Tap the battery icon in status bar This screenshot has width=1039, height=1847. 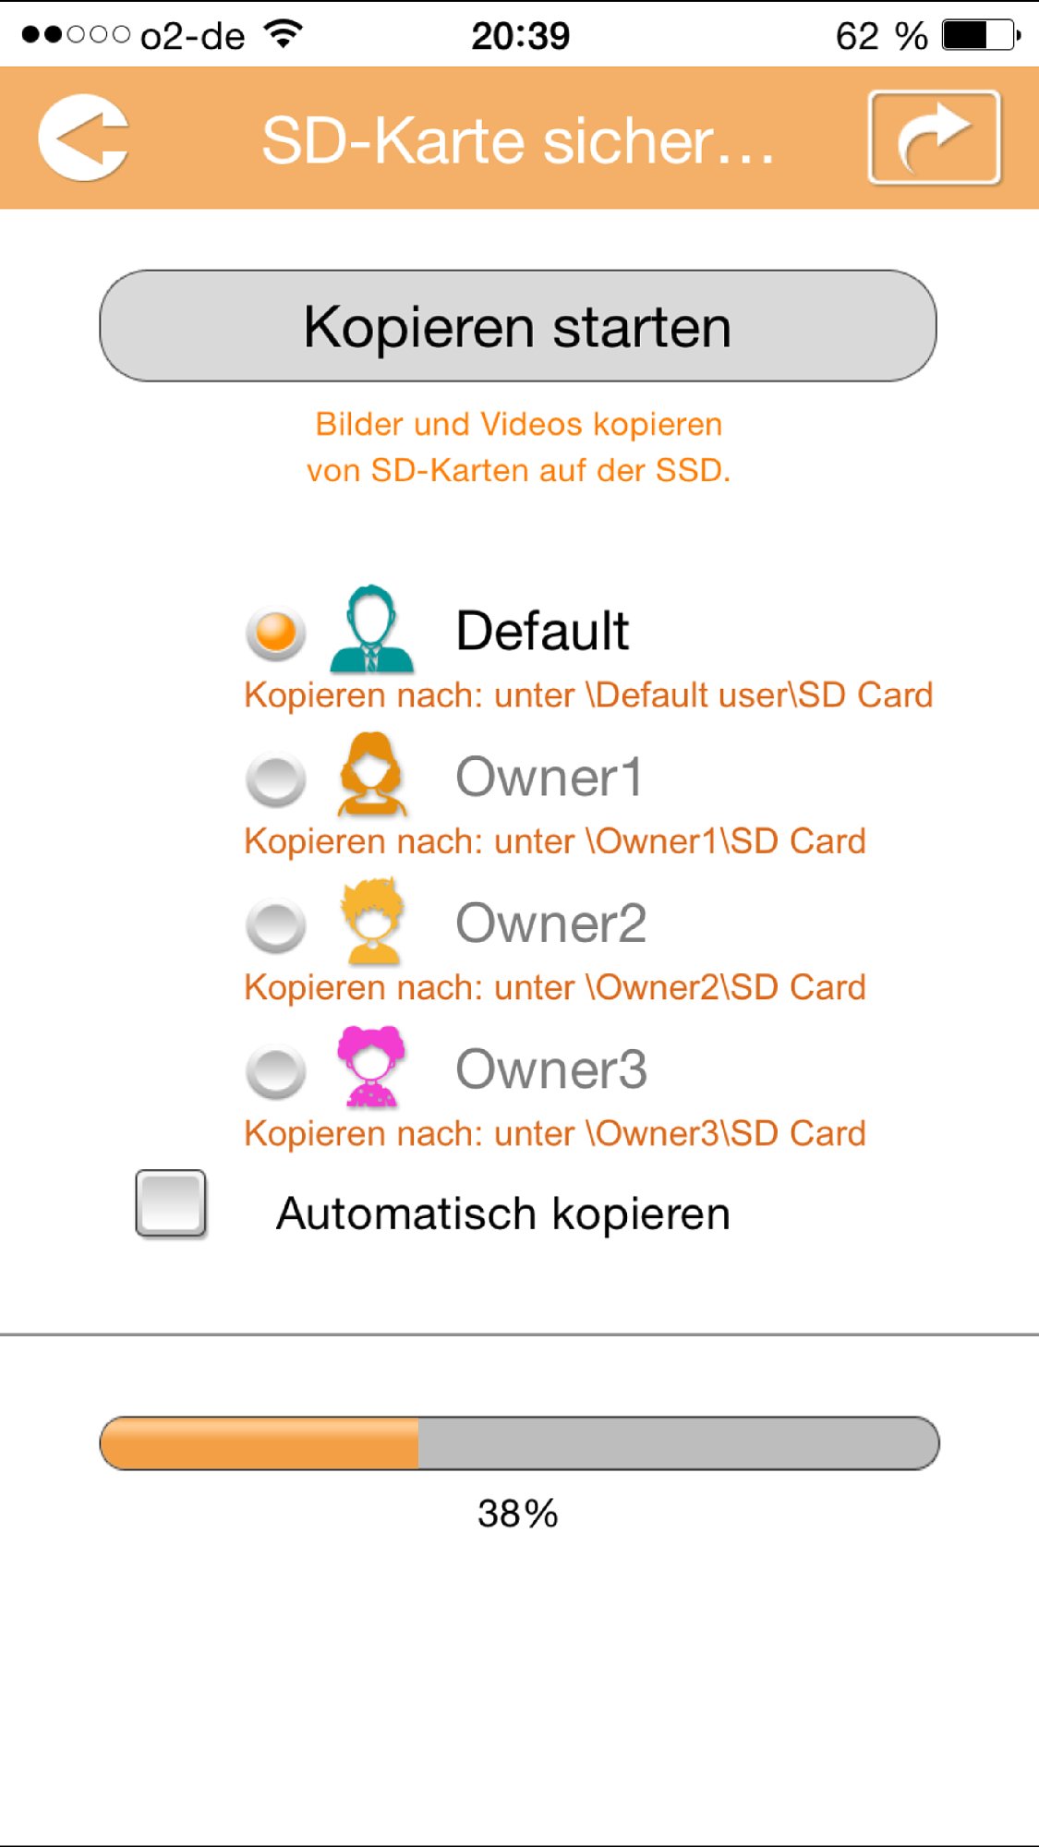pos(981,36)
